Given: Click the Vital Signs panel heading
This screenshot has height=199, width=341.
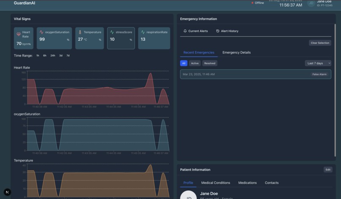Looking at the screenshot, I should point(22,19).
